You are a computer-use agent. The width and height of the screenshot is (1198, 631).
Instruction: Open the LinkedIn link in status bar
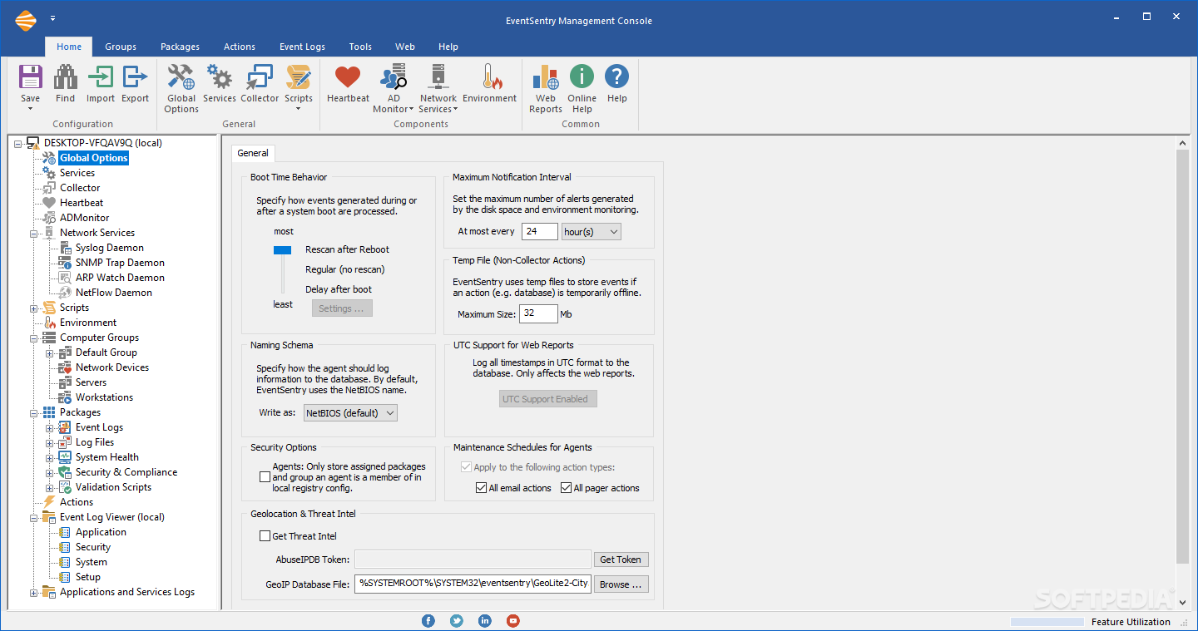click(x=485, y=620)
